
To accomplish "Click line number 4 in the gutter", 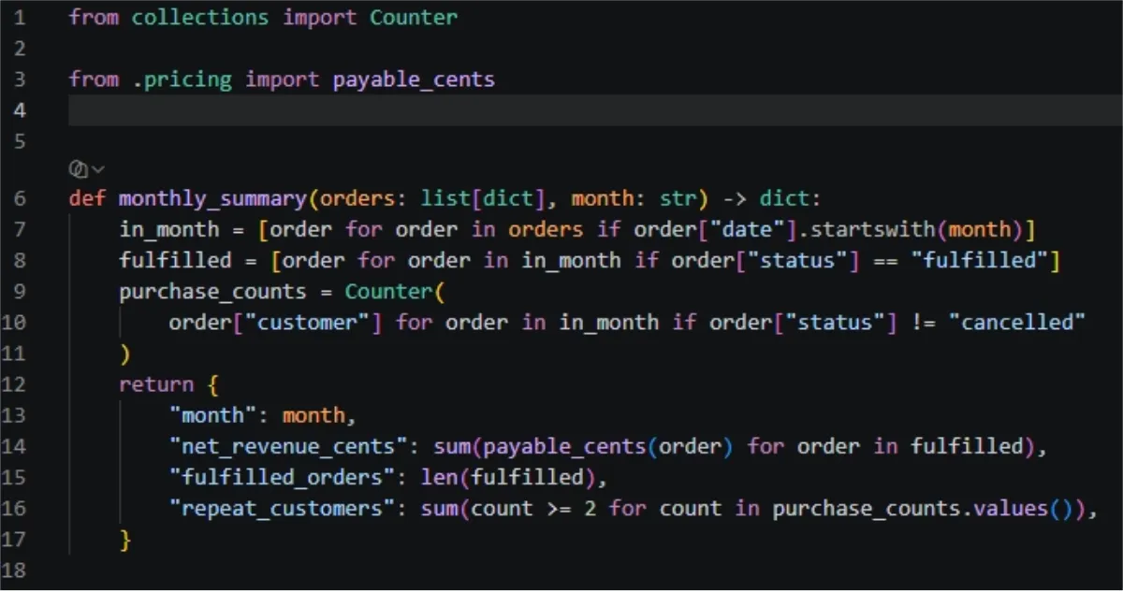I will (x=22, y=110).
